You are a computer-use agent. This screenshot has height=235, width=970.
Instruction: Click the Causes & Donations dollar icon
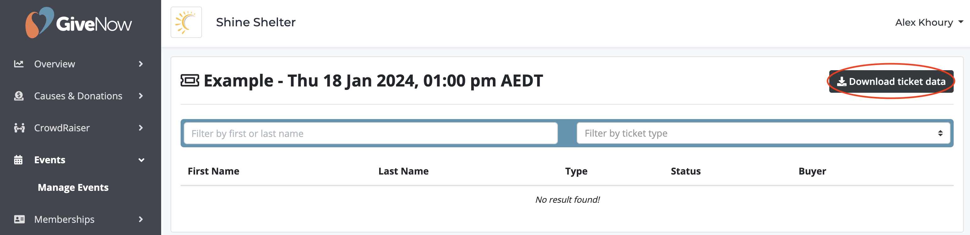19,96
